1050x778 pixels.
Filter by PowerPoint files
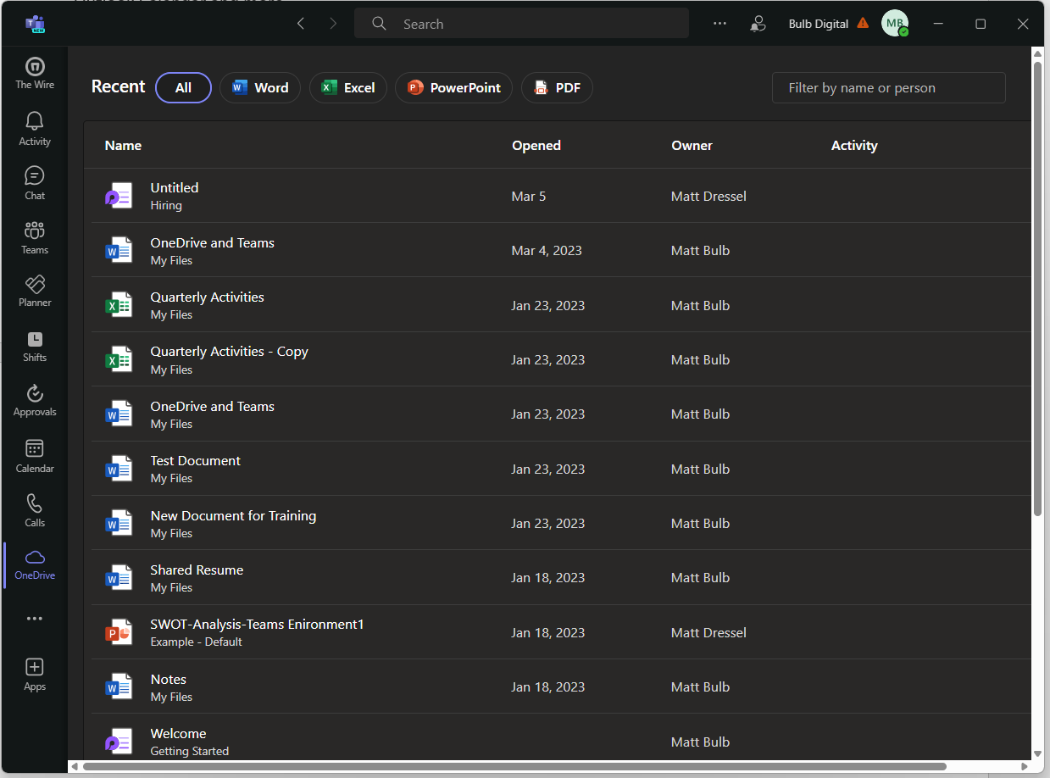point(453,87)
